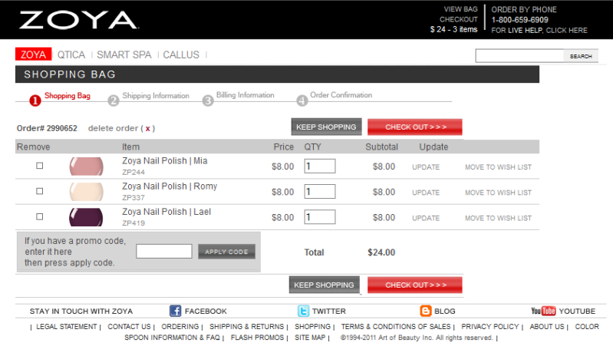Click the Twitter bird icon
Screen dimensions: 613x356
(x=303, y=311)
